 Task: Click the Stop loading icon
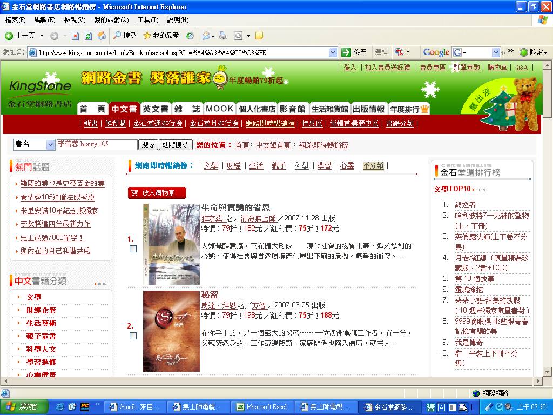pos(75,36)
